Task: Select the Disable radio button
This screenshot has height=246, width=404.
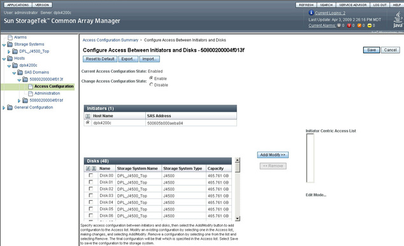Action: pyautogui.click(x=151, y=85)
